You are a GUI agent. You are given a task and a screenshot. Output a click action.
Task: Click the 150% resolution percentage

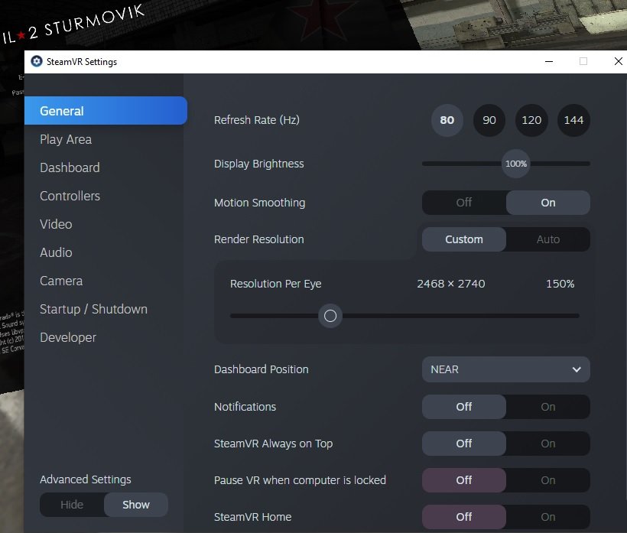(560, 284)
